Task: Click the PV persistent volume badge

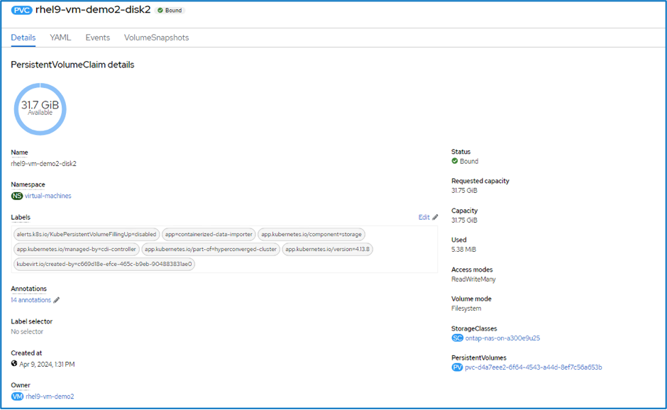Action: [x=457, y=367]
